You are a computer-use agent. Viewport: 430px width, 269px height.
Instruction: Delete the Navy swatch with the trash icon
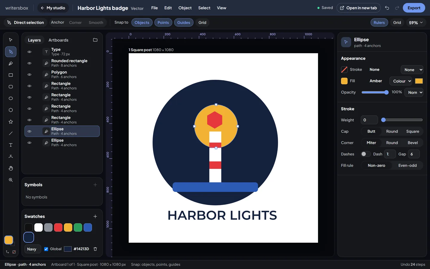point(95,249)
